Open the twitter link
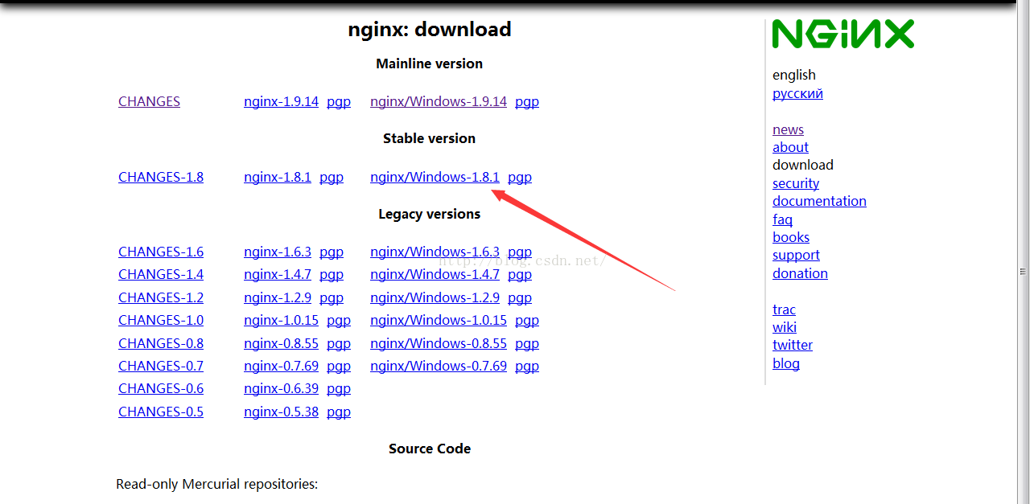 [793, 345]
